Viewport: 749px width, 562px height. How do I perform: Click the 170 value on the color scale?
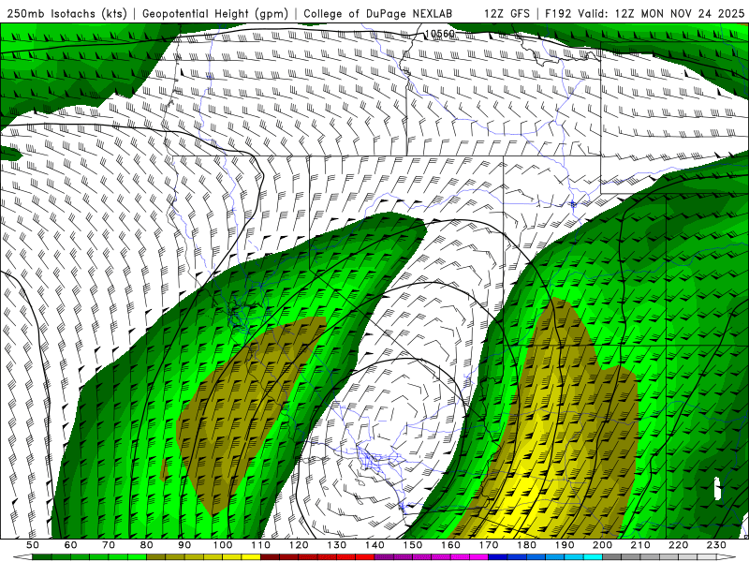(488, 545)
